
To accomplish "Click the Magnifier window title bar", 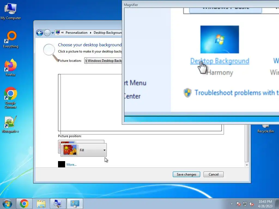I will pos(201,5).
